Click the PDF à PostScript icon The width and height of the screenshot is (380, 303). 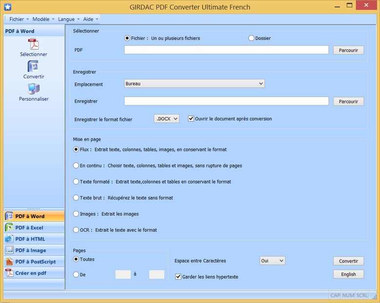9,262
